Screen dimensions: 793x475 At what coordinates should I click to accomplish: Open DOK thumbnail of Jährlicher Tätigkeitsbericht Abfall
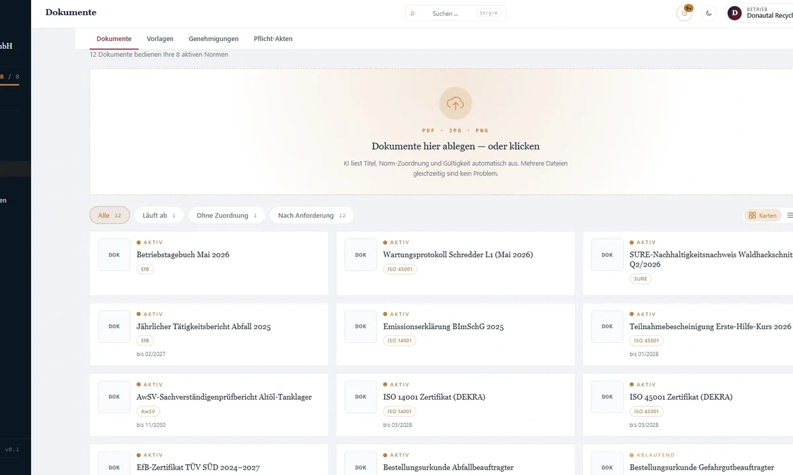(x=114, y=327)
